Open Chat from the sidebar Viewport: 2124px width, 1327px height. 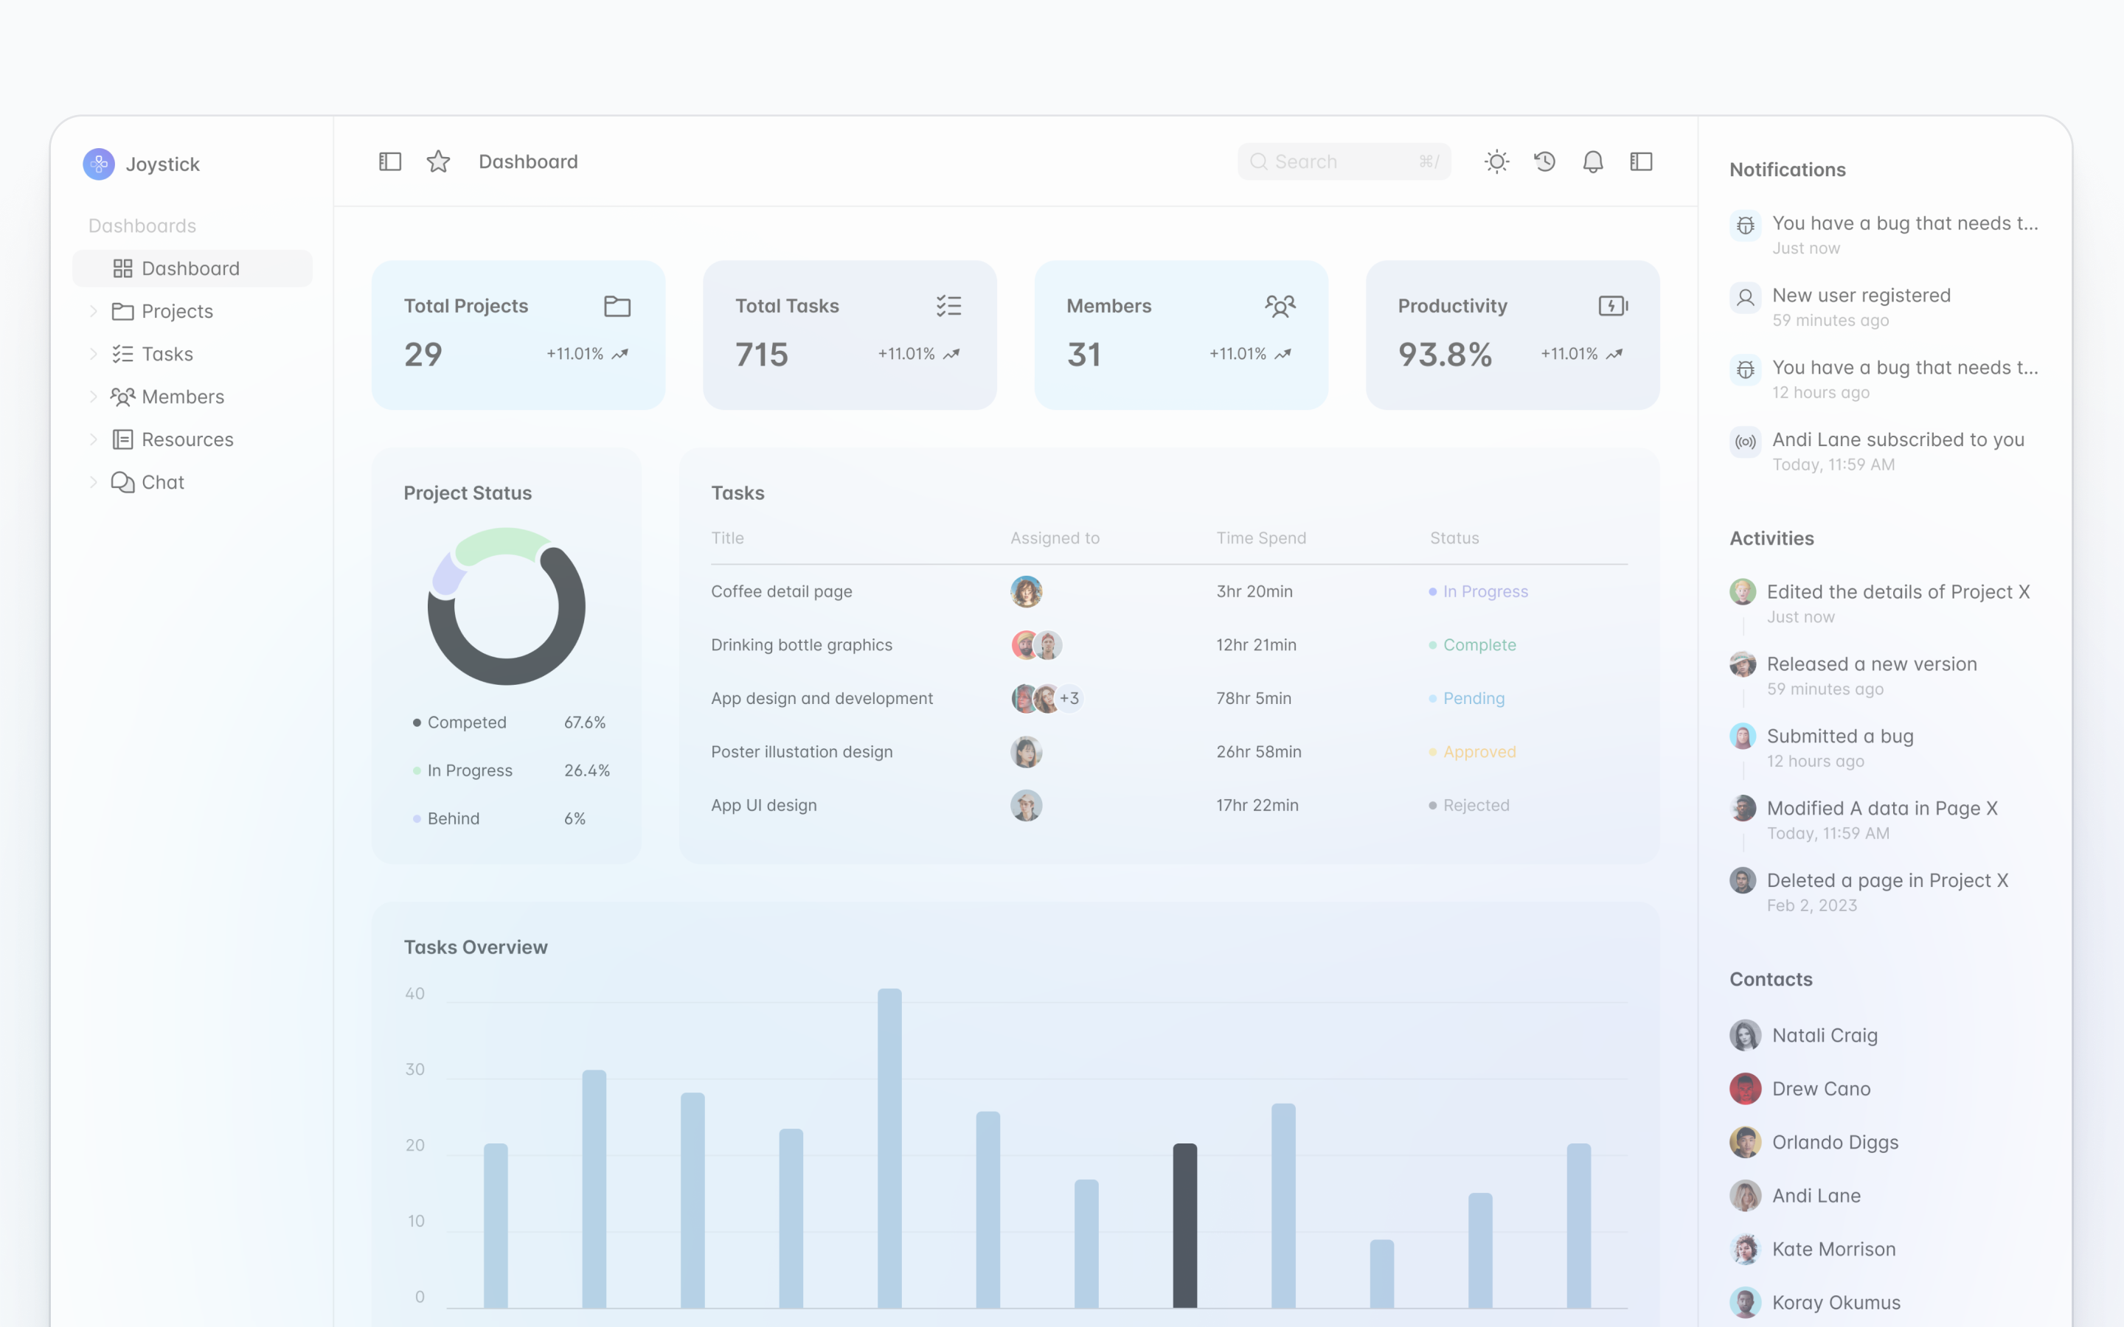pyautogui.click(x=162, y=482)
